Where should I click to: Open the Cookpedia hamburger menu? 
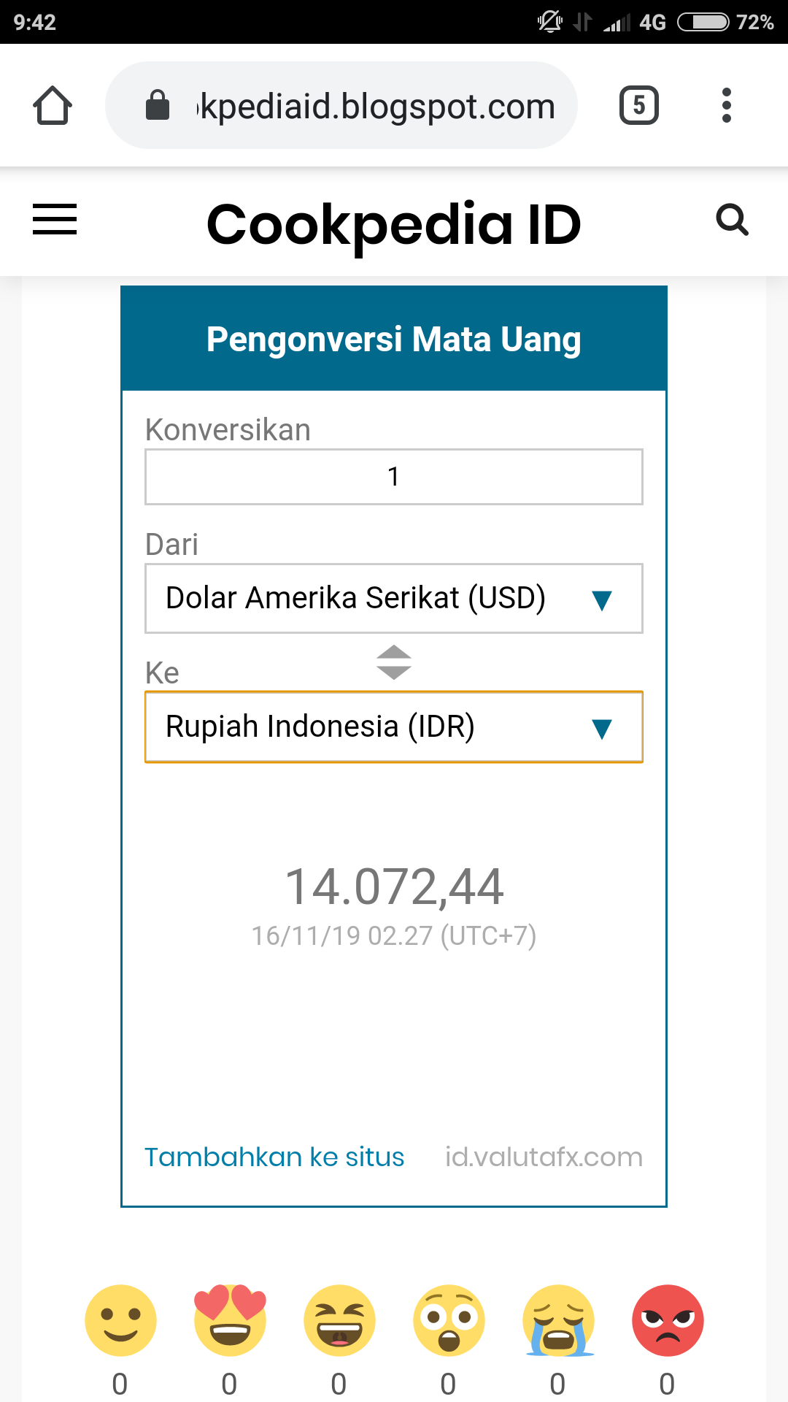(55, 220)
